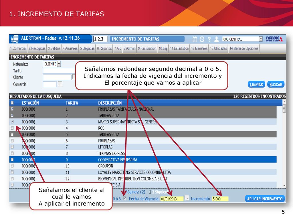Go to results page 2
The width and height of the screenshot is (293, 219).
153,192
